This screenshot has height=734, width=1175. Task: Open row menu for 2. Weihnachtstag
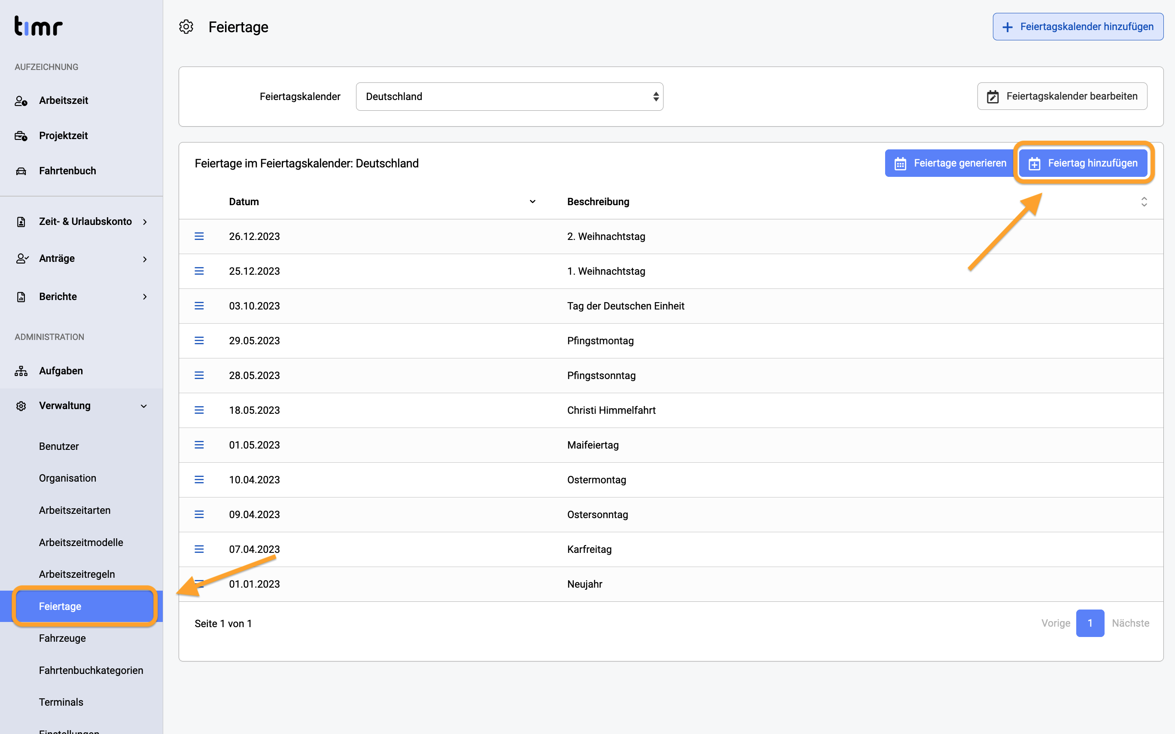(x=199, y=237)
